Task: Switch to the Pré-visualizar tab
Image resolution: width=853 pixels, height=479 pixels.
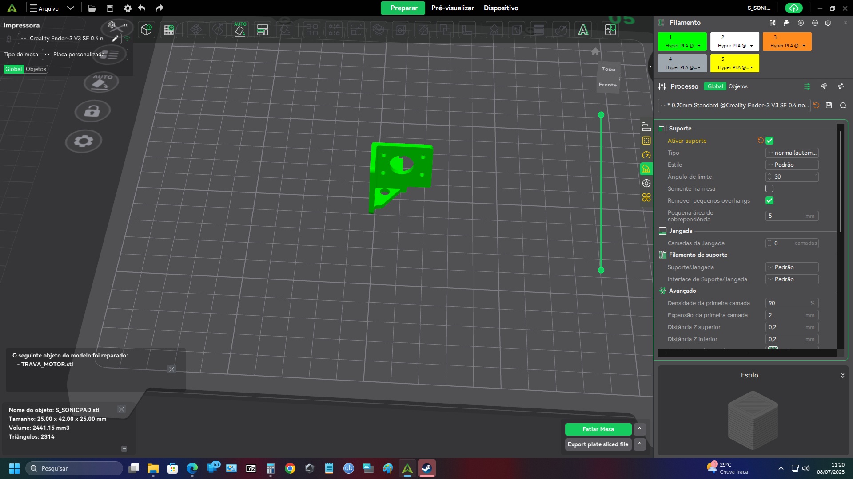Action: click(x=452, y=8)
